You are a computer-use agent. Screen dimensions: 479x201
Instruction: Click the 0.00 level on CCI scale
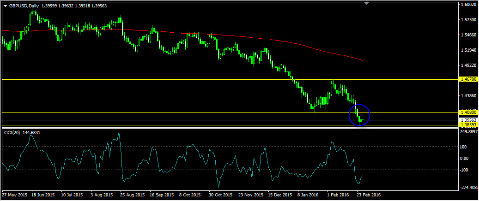[x=465, y=158]
